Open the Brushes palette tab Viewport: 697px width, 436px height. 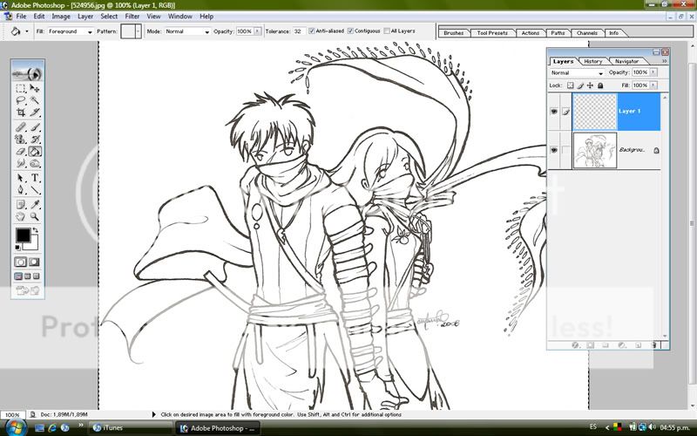click(x=453, y=33)
